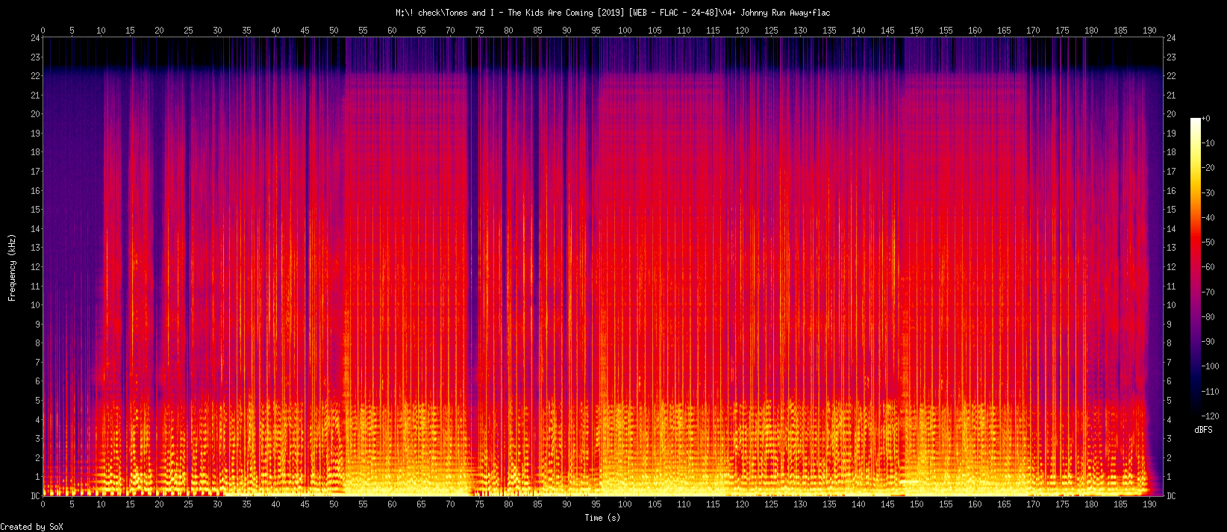
Task: Click the "-50" value on the dBFS scale
Action: point(1208,242)
